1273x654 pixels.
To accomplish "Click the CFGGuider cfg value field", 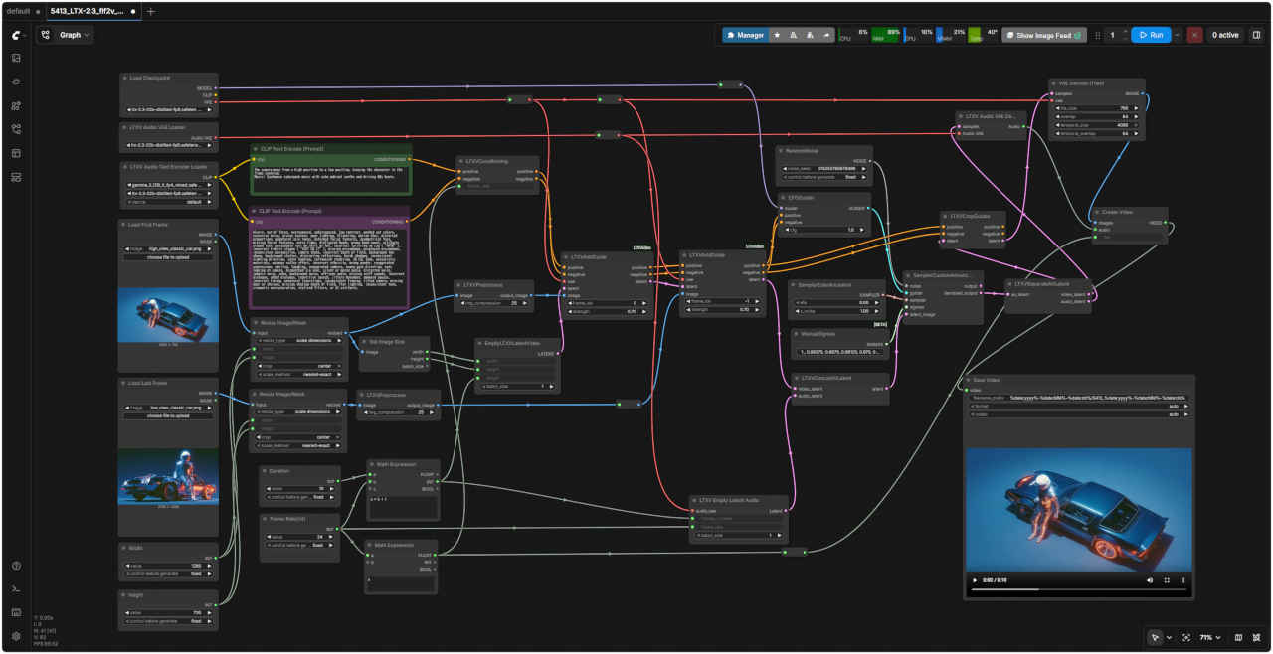I will pyautogui.click(x=825, y=230).
